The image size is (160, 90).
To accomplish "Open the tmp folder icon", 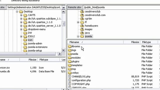I will 70,69.
